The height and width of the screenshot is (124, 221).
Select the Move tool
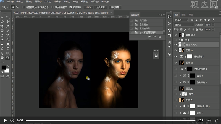click(2, 17)
